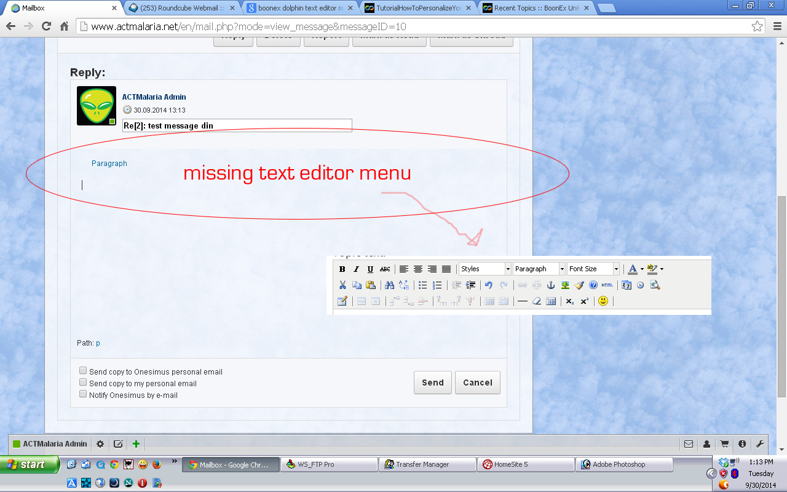
Task: Open the Paragraph format dropdown in toolbar
Action: (539, 269)
